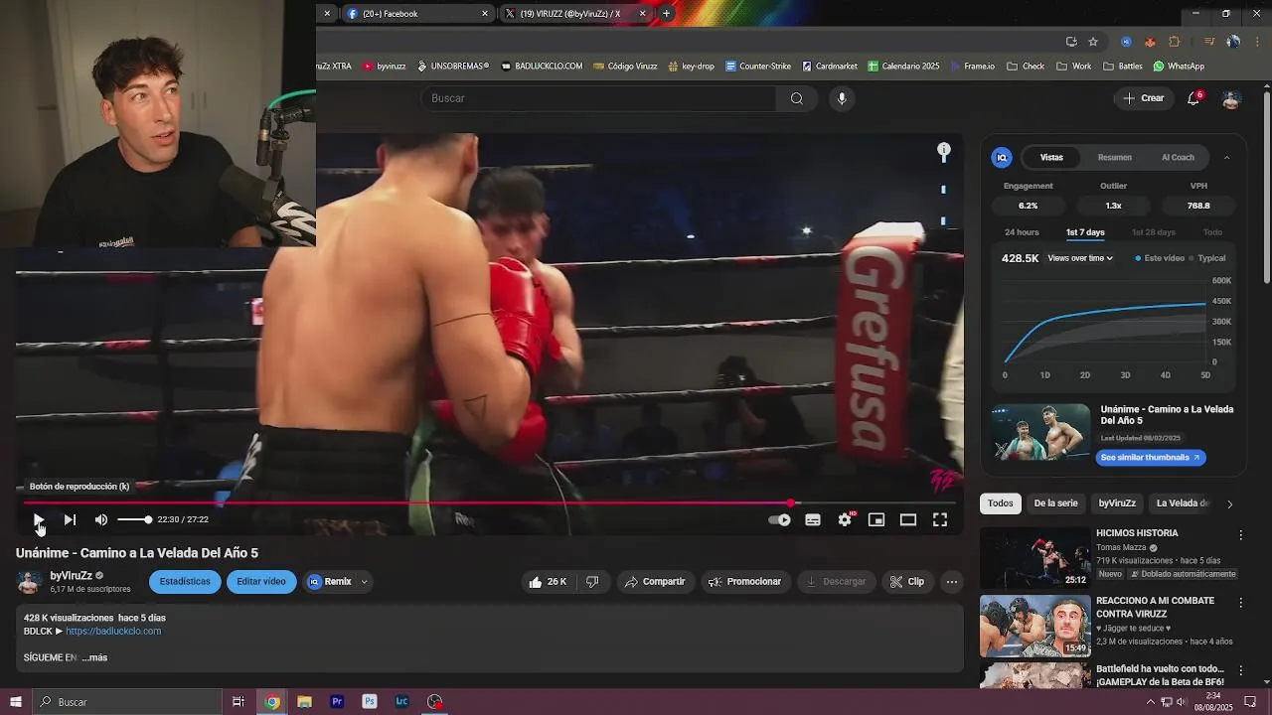Open the WhatsApp bookmark
The image size is (1272, 715).
[1179, 67]
